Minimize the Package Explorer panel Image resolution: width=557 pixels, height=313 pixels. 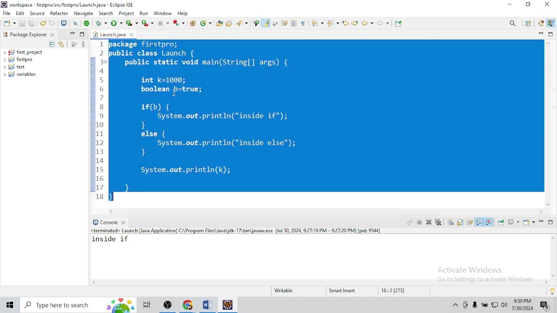pyautogui.click(x=73, y=34)
